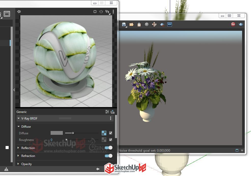Stop the render with the red STOP icon
This screenshot has height=176, width=251.
tap(233, 24)
